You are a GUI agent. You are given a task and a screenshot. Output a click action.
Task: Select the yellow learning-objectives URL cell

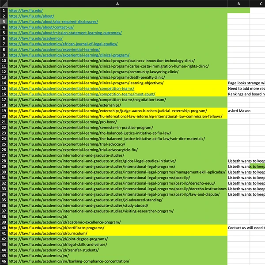[x=117, y=83]
